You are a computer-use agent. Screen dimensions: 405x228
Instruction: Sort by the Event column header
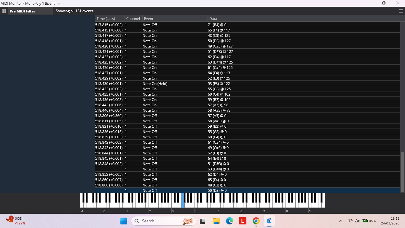pos(175,19)
